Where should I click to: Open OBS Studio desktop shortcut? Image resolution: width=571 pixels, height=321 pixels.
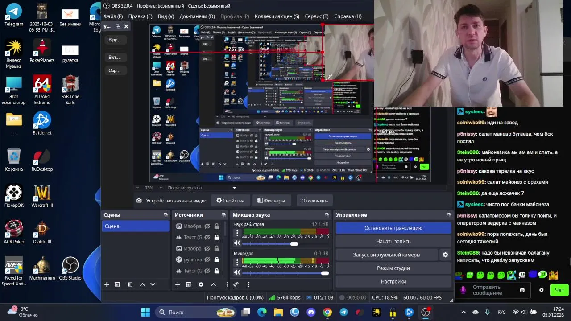[x=70, y=269]
